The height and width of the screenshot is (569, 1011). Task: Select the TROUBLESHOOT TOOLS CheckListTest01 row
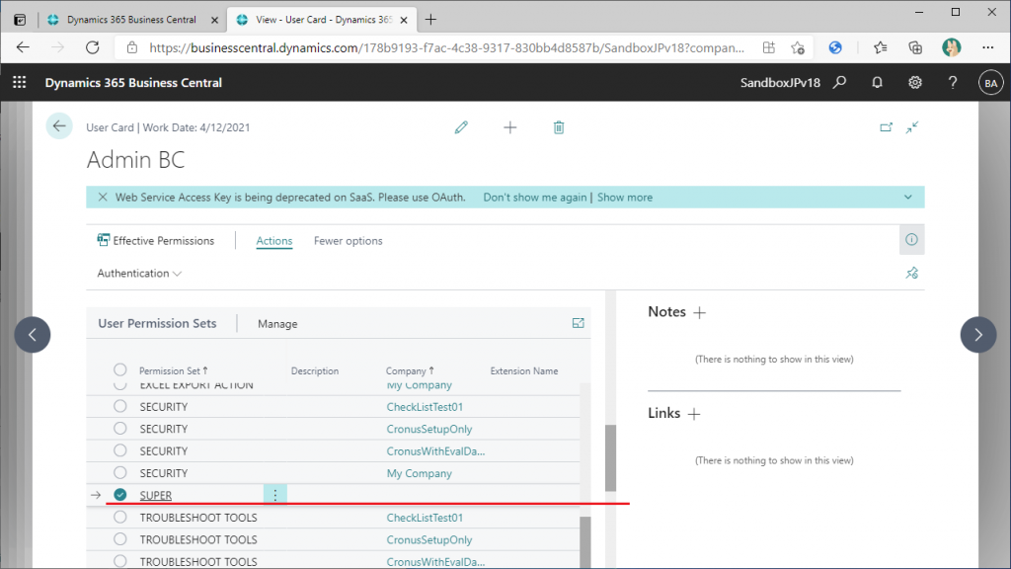click(119, 517)
